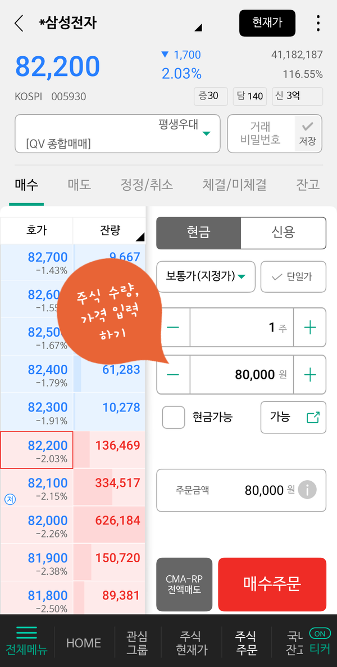Select the 82,000 price row
This screenshot has height=667, width=337.
[72, 525]
